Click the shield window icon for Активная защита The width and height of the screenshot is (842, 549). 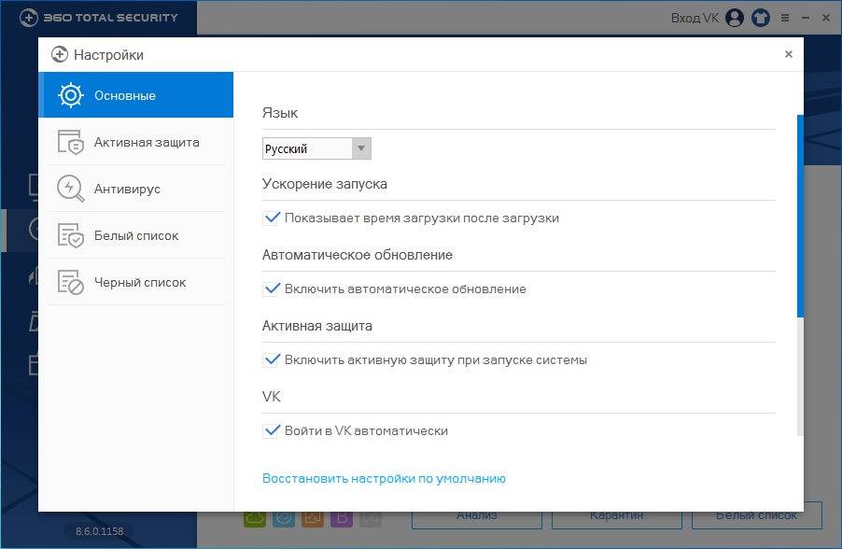click(71, 142)
